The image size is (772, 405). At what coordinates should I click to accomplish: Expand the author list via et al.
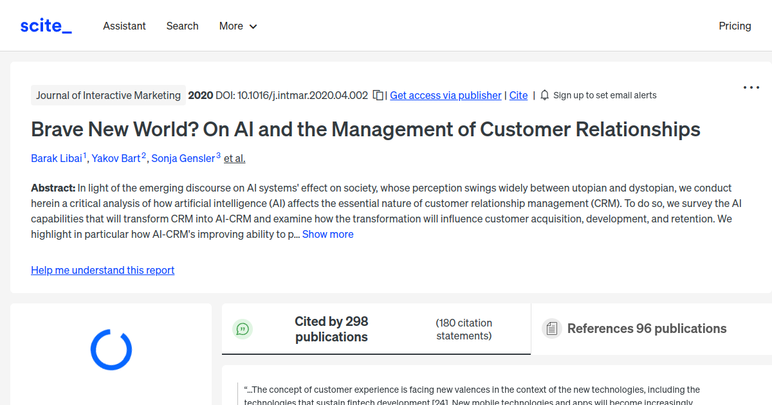[x=234, y=158]
